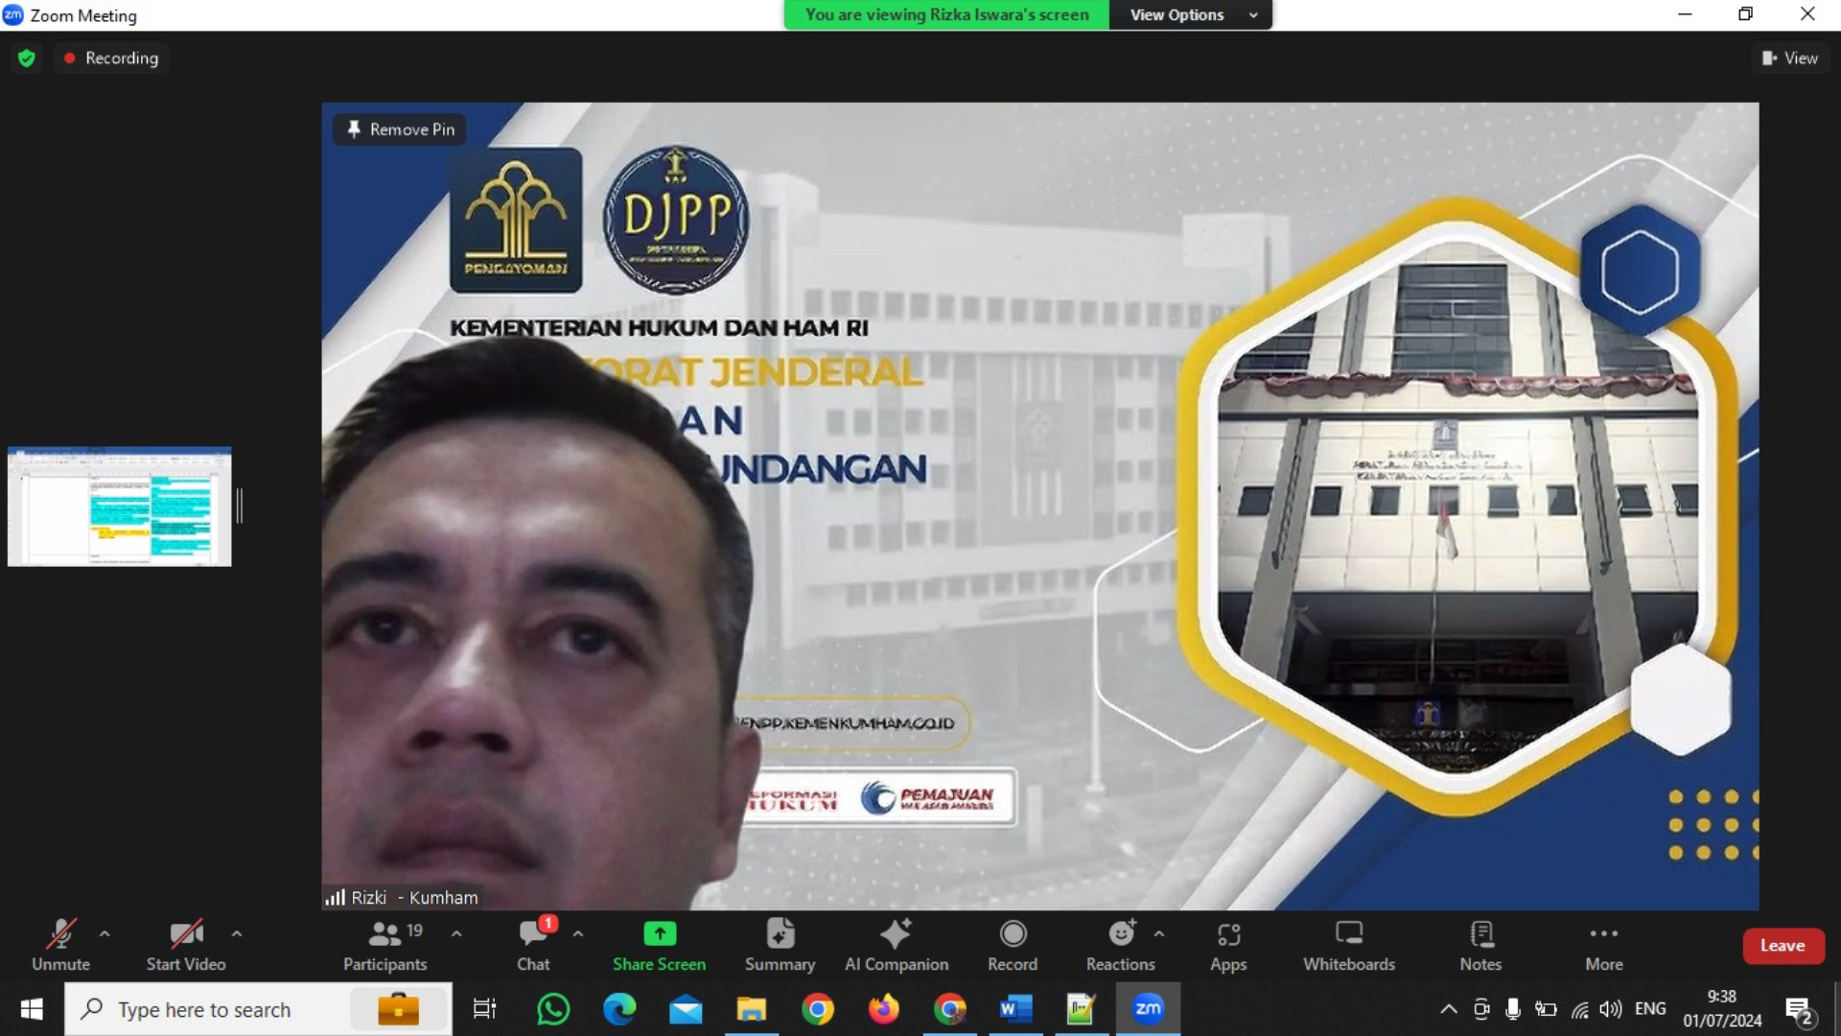Viewport: 1841px width, 1036px height.
Task: Open Whiteboards
Action: pyautogui.click(x=1349, y=945)
